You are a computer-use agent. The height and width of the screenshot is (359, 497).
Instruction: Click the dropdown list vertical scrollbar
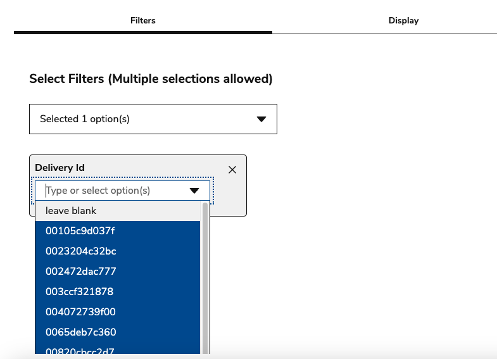point(205,279)
